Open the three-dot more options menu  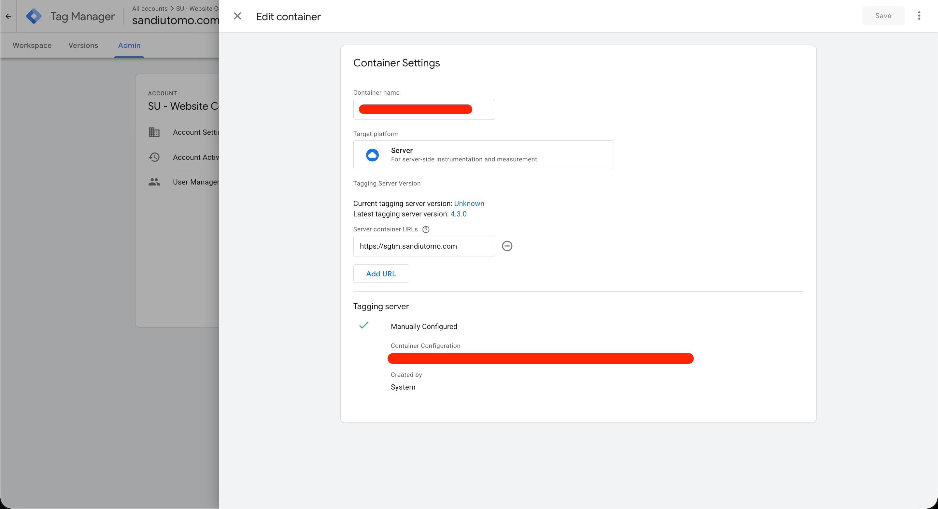919,16
